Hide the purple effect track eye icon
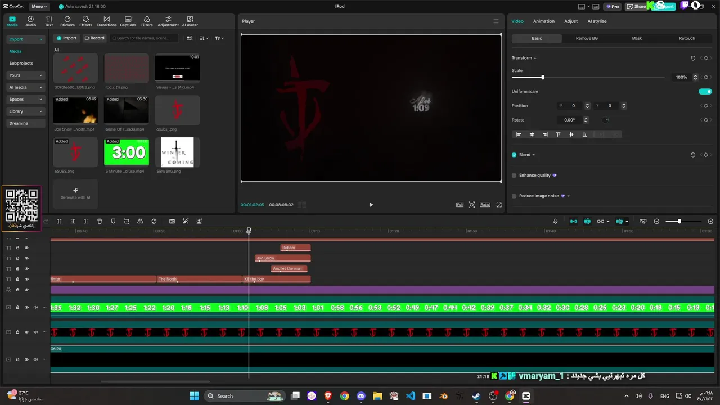The height and width of the screenshot is (405, 720). click(x=26, y=290)
